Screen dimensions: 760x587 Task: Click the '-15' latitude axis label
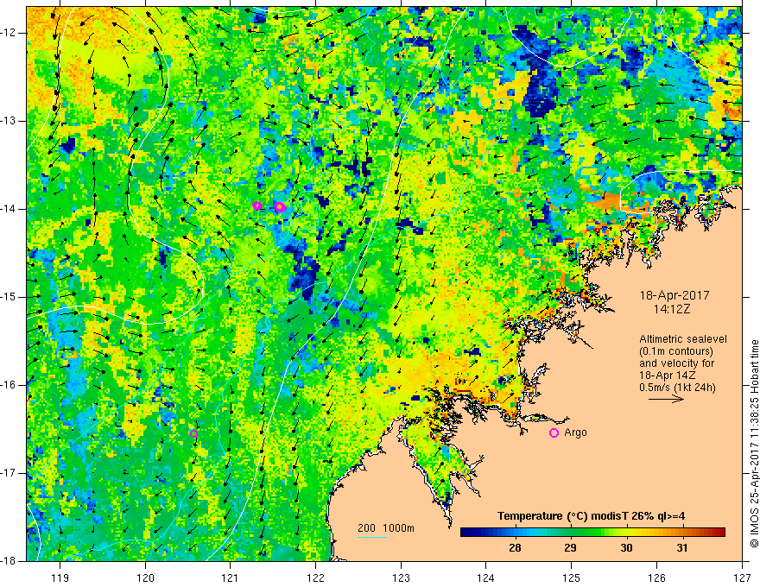[x=9, y=297]
